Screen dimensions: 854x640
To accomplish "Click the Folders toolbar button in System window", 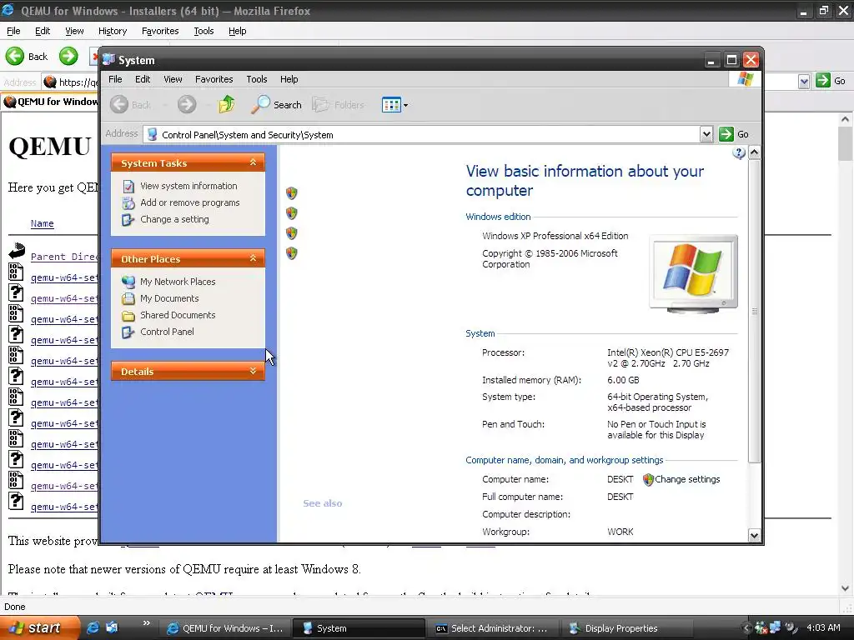I will pos(339,104).
